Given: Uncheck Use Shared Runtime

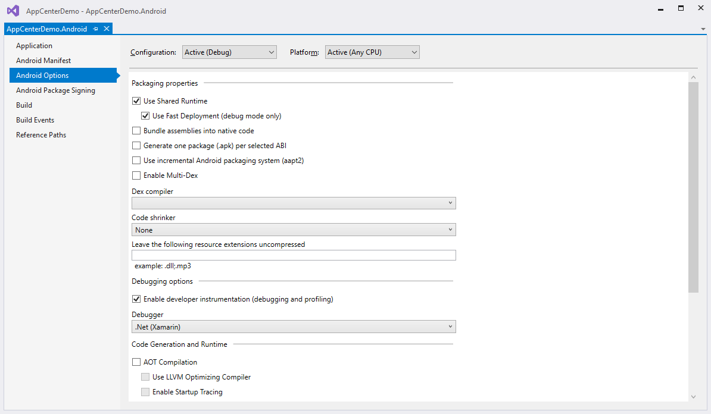Looking at the screenshot, I should tap(136, 101).
